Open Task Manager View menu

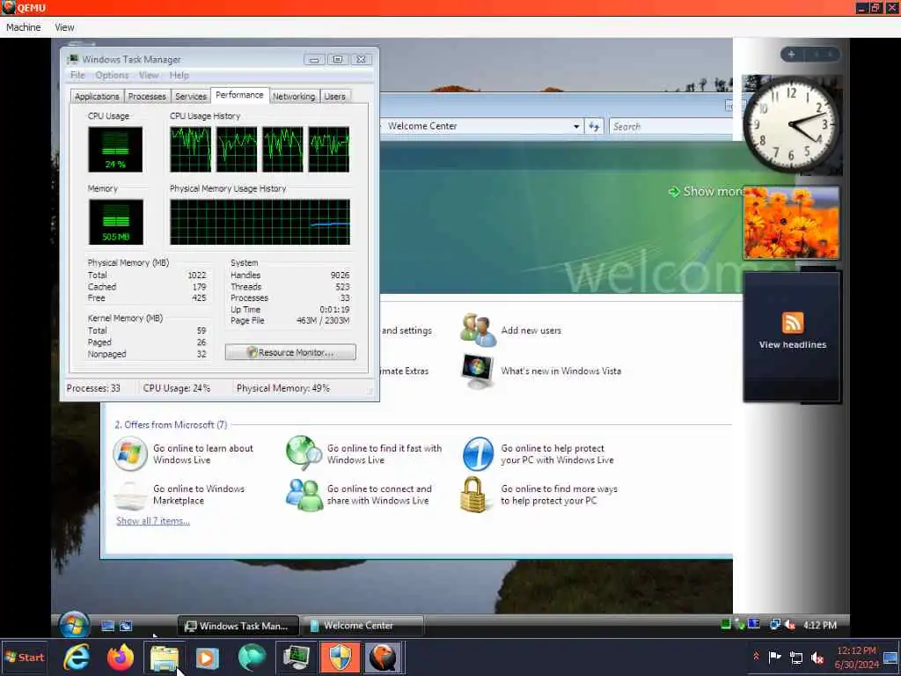149,76
